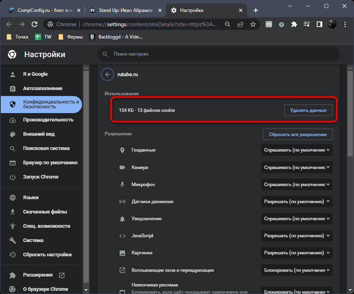Open the media control icon
The width and height of the screenshot is (354, 294).
[x=306, y=24]
